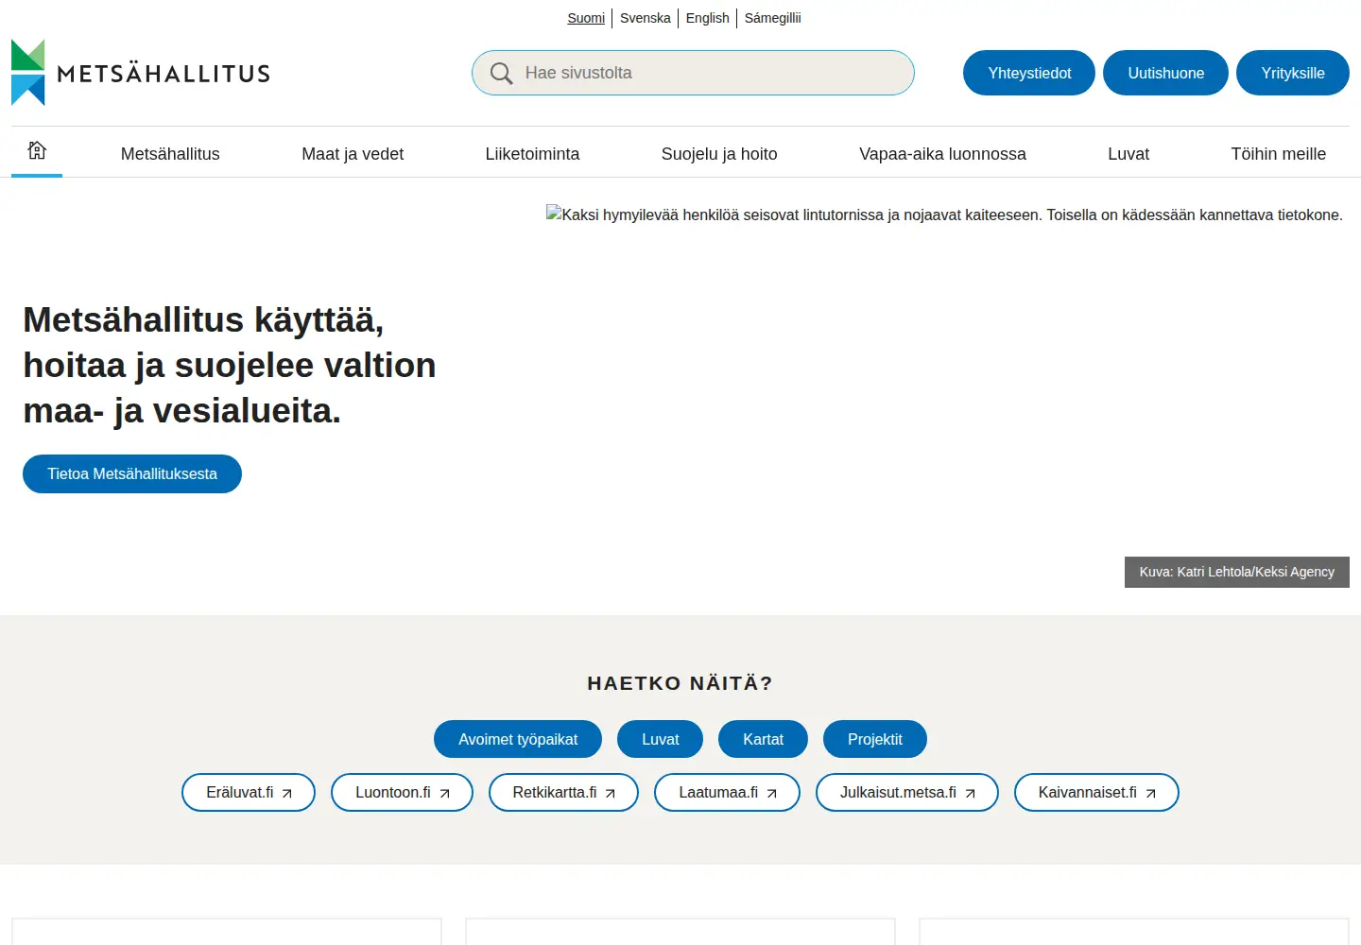This screenshot has height=945, width=1361.
Task: Click the Metsähallitus logo
Action: (x=141, y=73)
